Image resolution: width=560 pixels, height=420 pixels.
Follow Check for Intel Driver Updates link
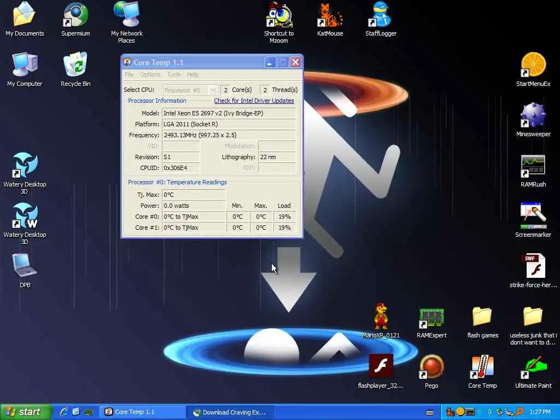254,101
